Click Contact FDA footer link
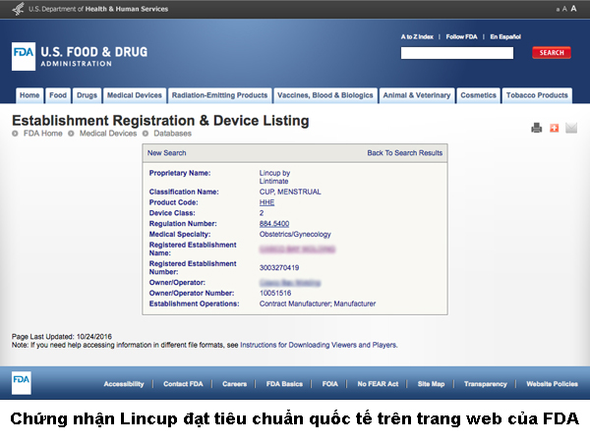This screenshot has height=443, width=590. 183,384
